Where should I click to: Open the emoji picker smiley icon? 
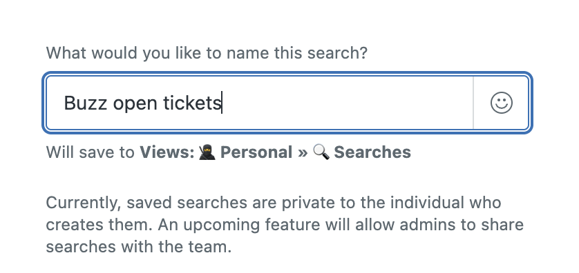tap(501, 103)
